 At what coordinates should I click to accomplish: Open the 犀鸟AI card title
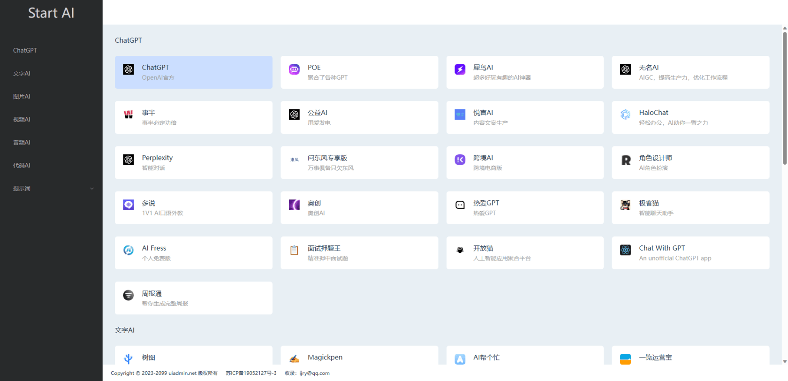coord(483,68)
